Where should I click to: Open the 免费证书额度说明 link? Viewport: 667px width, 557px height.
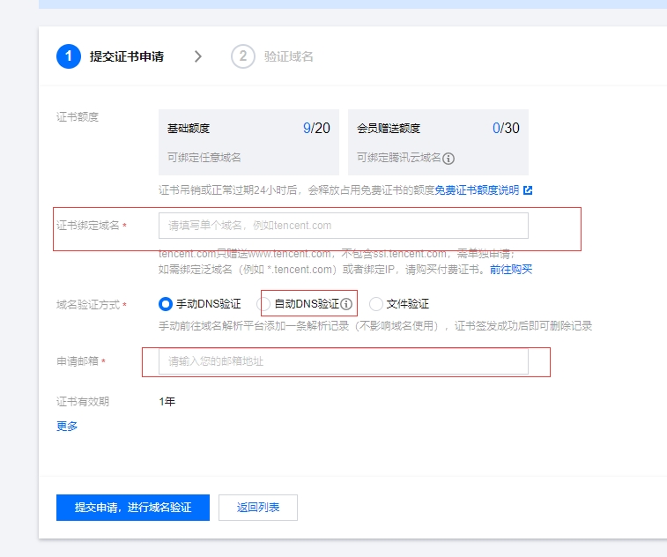(476, 190)
